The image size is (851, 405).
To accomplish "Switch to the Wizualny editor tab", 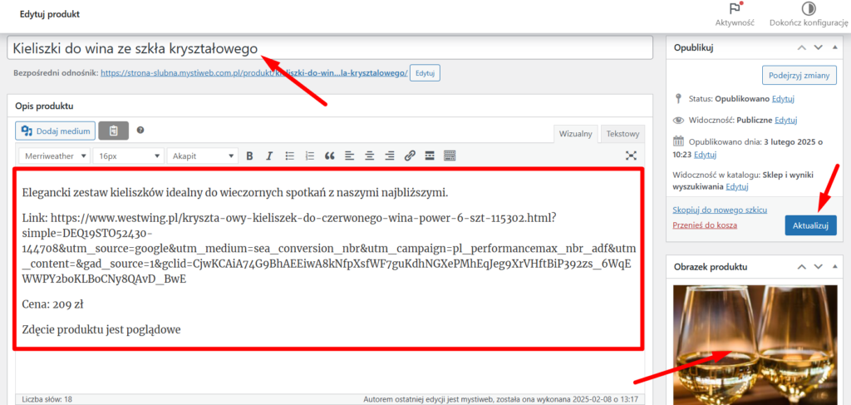I will pyautogui.click(x=575, y=134).
